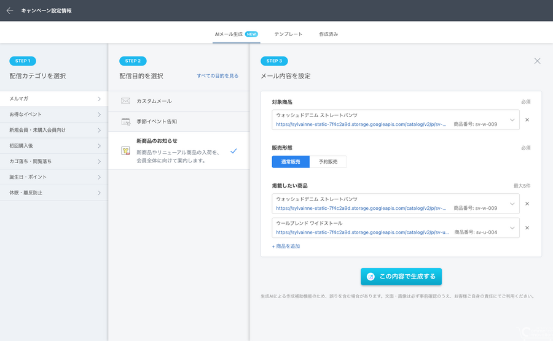Select the 休眠・離反防止 label
The width and height of the screenshot is (553, 341).
pos(26,193)
